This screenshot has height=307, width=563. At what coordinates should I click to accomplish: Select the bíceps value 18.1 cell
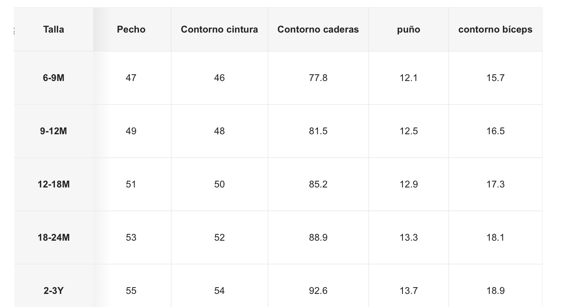(x=495, y=237)
